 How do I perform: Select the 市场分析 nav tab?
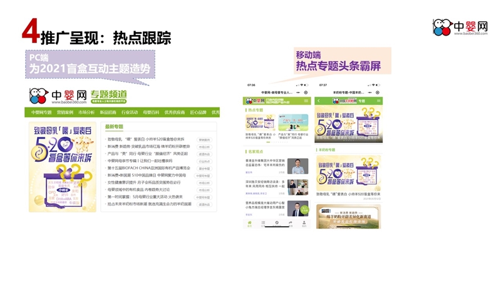click(x=86, y=112)
